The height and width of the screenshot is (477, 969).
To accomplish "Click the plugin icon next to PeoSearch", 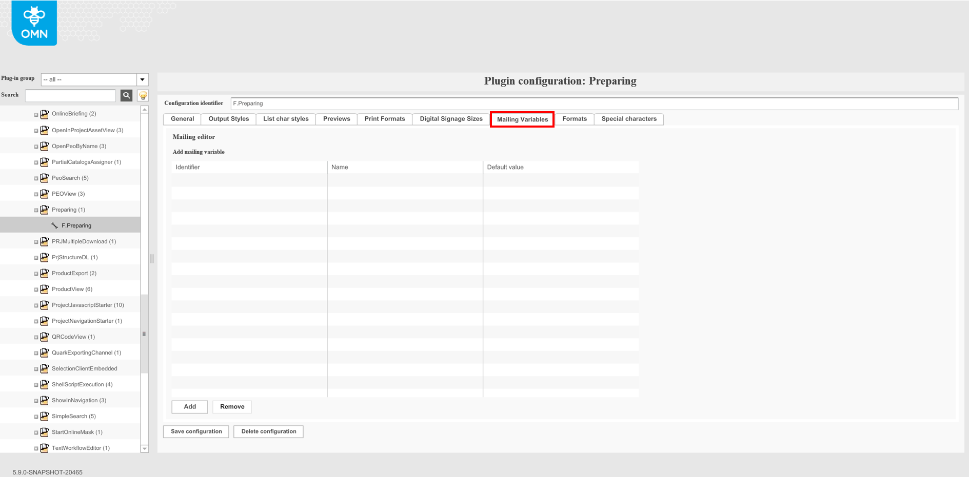I will click(x=44, y=177).
